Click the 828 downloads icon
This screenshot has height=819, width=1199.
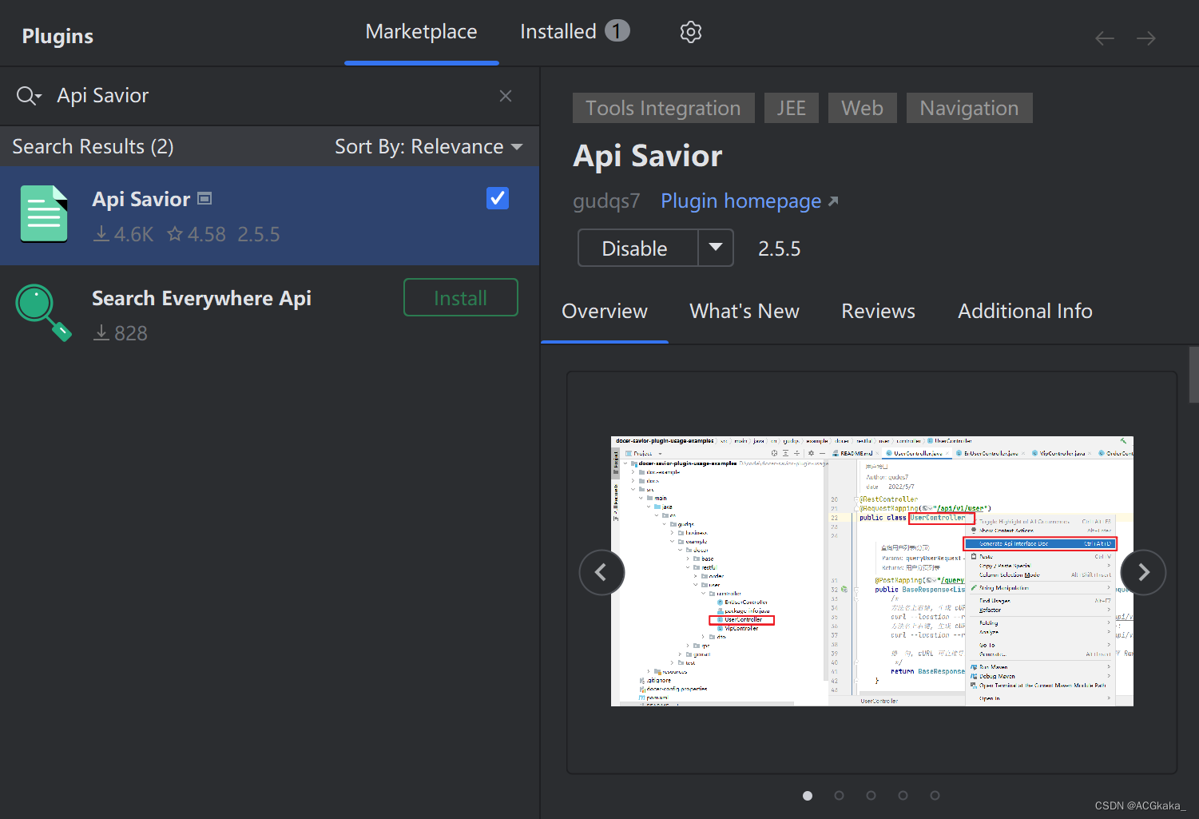tap(101, 332)
